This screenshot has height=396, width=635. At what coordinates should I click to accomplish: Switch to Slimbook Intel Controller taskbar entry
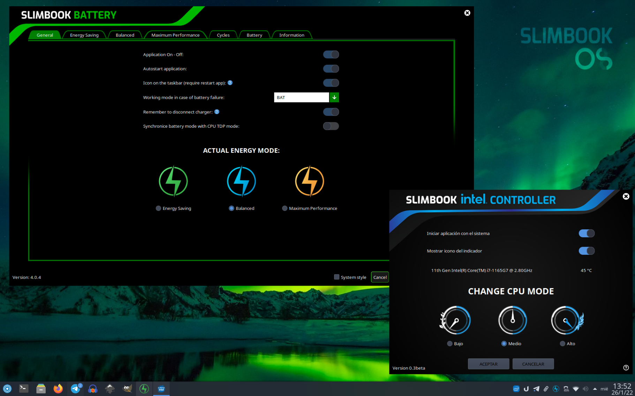coord(161,389)
